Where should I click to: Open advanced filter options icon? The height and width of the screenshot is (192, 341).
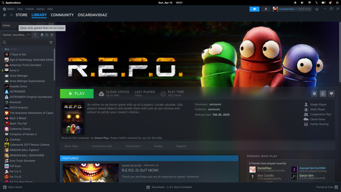coord(51,42)
